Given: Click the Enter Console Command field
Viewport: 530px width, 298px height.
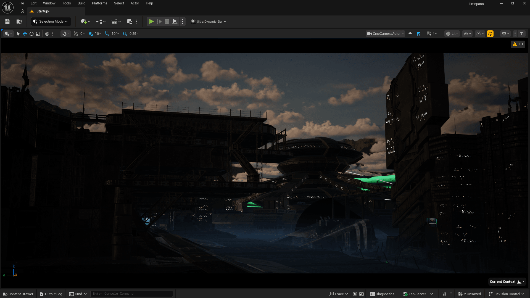Looking at the screenshot, I should point(132,294).
